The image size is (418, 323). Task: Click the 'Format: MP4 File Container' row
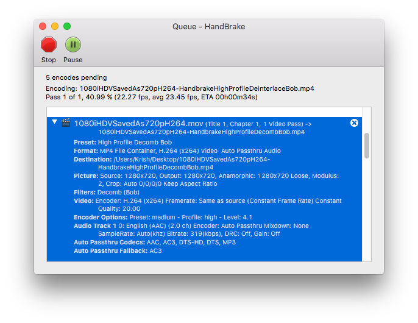177,151
